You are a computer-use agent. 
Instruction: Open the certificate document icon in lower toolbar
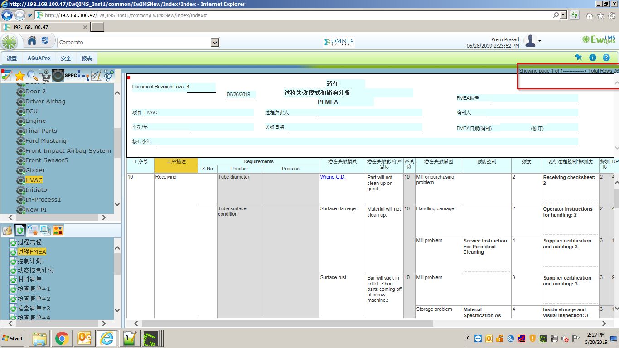pos(32,230)
